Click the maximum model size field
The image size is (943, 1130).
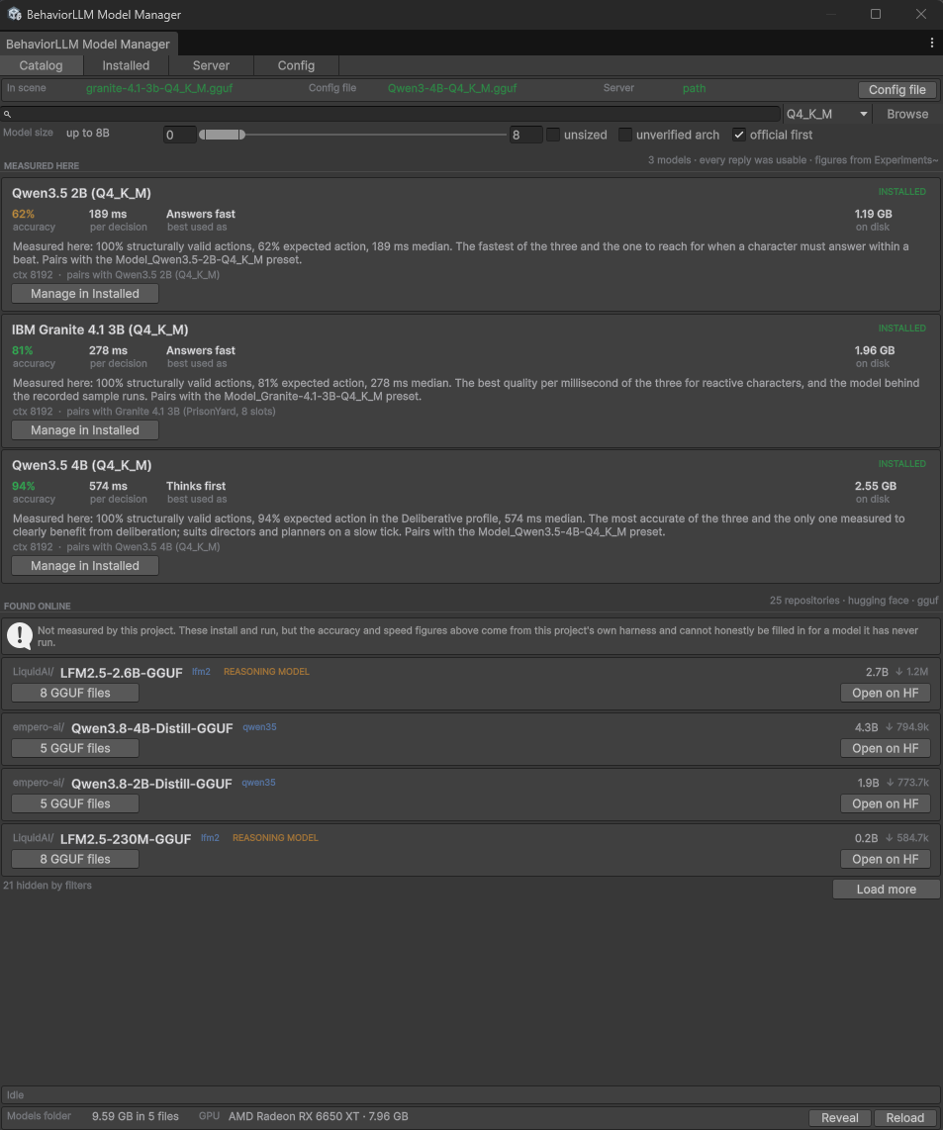pyautogui.click(x=525, y=135)
